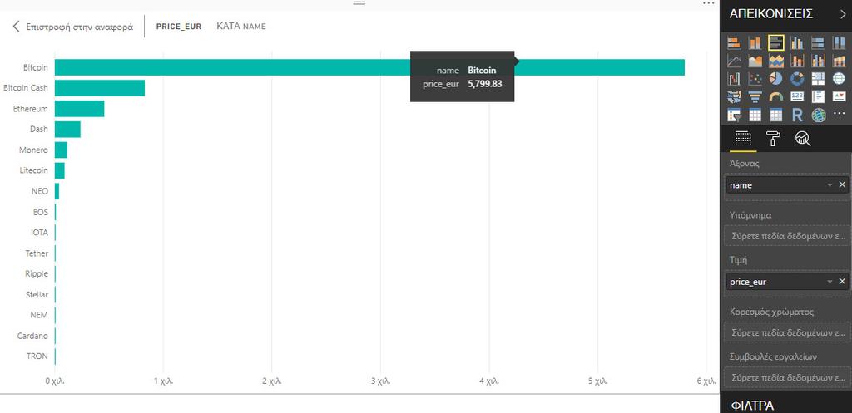Select the Multi-row card visual
The image size is (852, 413).
(818, 96)
